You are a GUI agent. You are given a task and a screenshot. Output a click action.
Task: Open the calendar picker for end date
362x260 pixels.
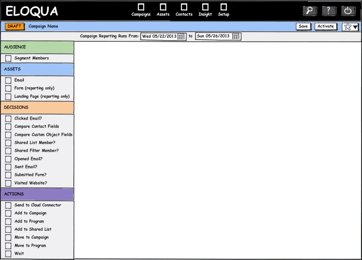point(236,36)
